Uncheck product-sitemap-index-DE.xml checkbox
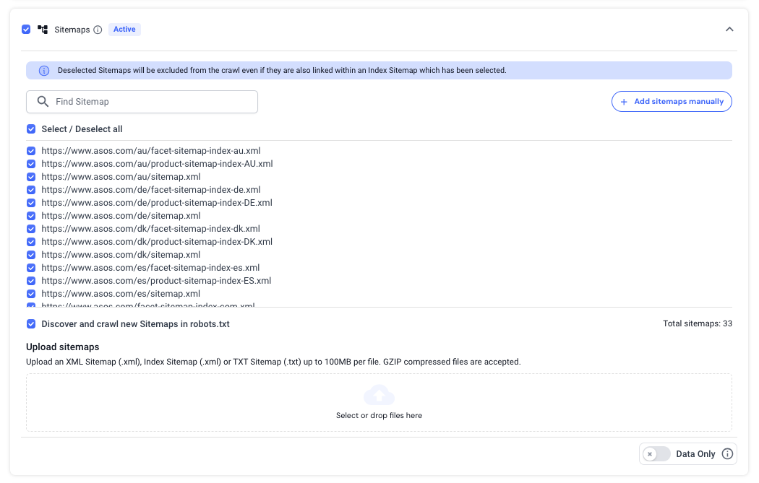This screenshot has height=483, width=759. [31, 203]
